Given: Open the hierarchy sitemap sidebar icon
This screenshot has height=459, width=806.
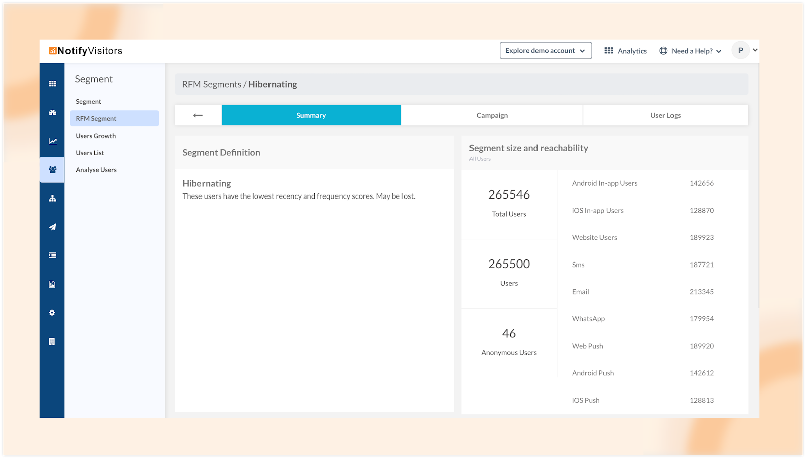Looking at the screenshot, I should click(52, 199).
